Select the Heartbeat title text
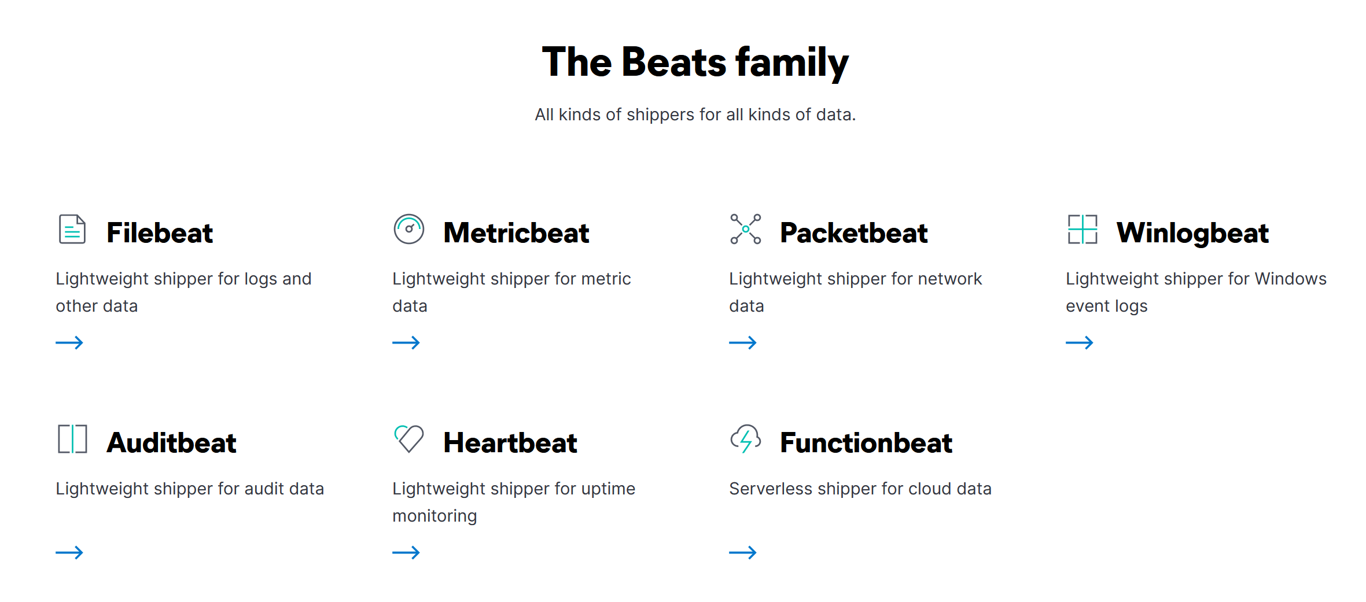The image size is (1366, 602). coord(510,443)
